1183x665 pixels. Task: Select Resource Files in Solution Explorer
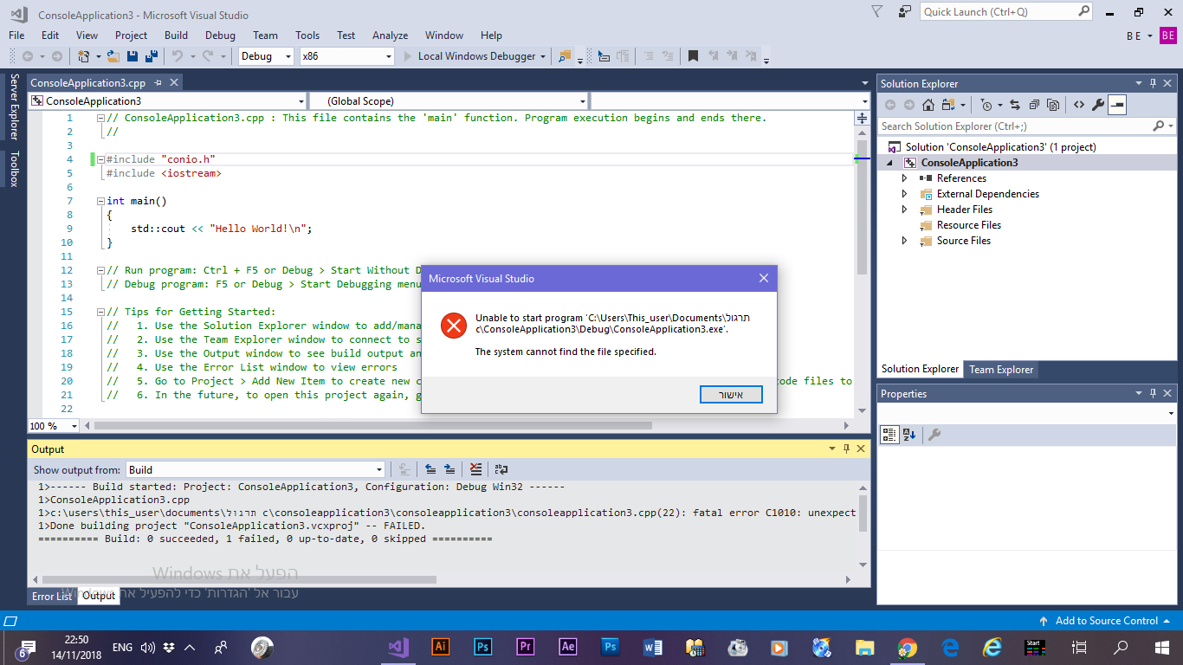969,225
